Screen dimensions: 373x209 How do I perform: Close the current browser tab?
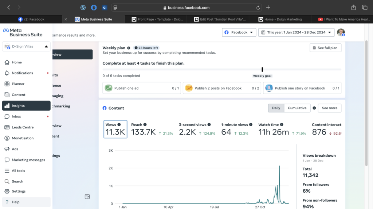(66, 20)
